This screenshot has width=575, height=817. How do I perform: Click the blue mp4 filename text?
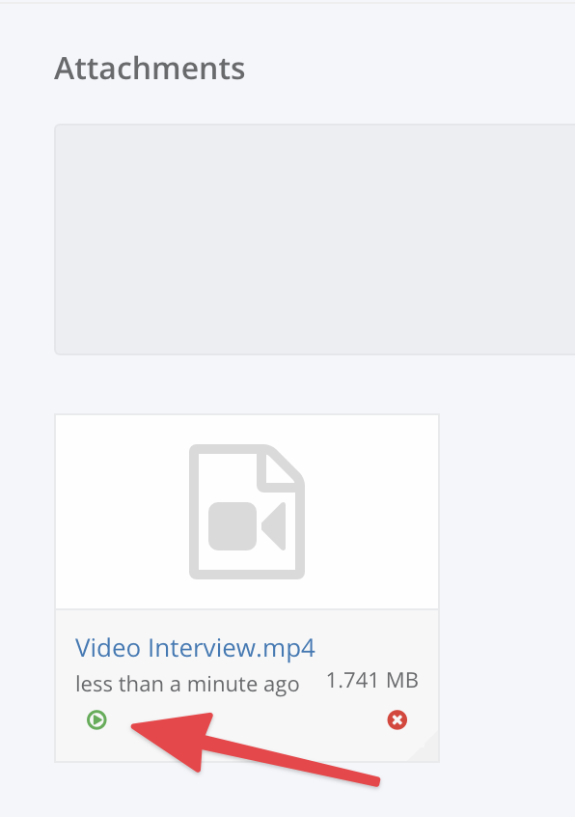(195, 648)
